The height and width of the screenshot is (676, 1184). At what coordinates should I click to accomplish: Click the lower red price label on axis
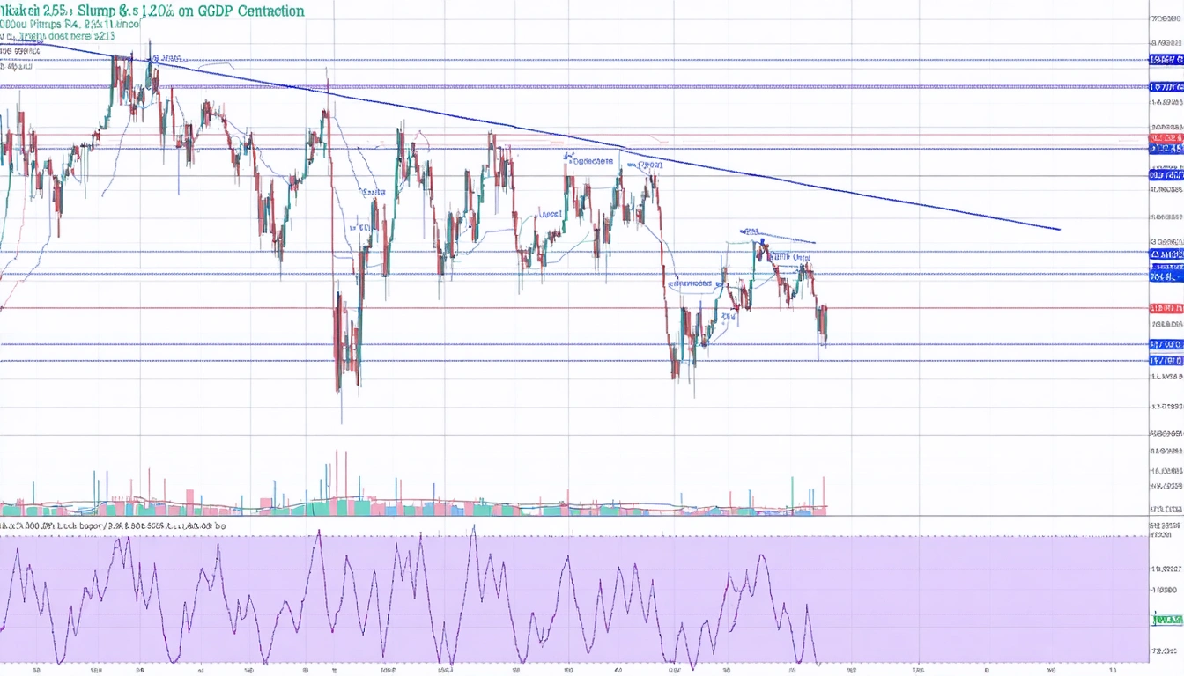click(x=1165, y=308)
